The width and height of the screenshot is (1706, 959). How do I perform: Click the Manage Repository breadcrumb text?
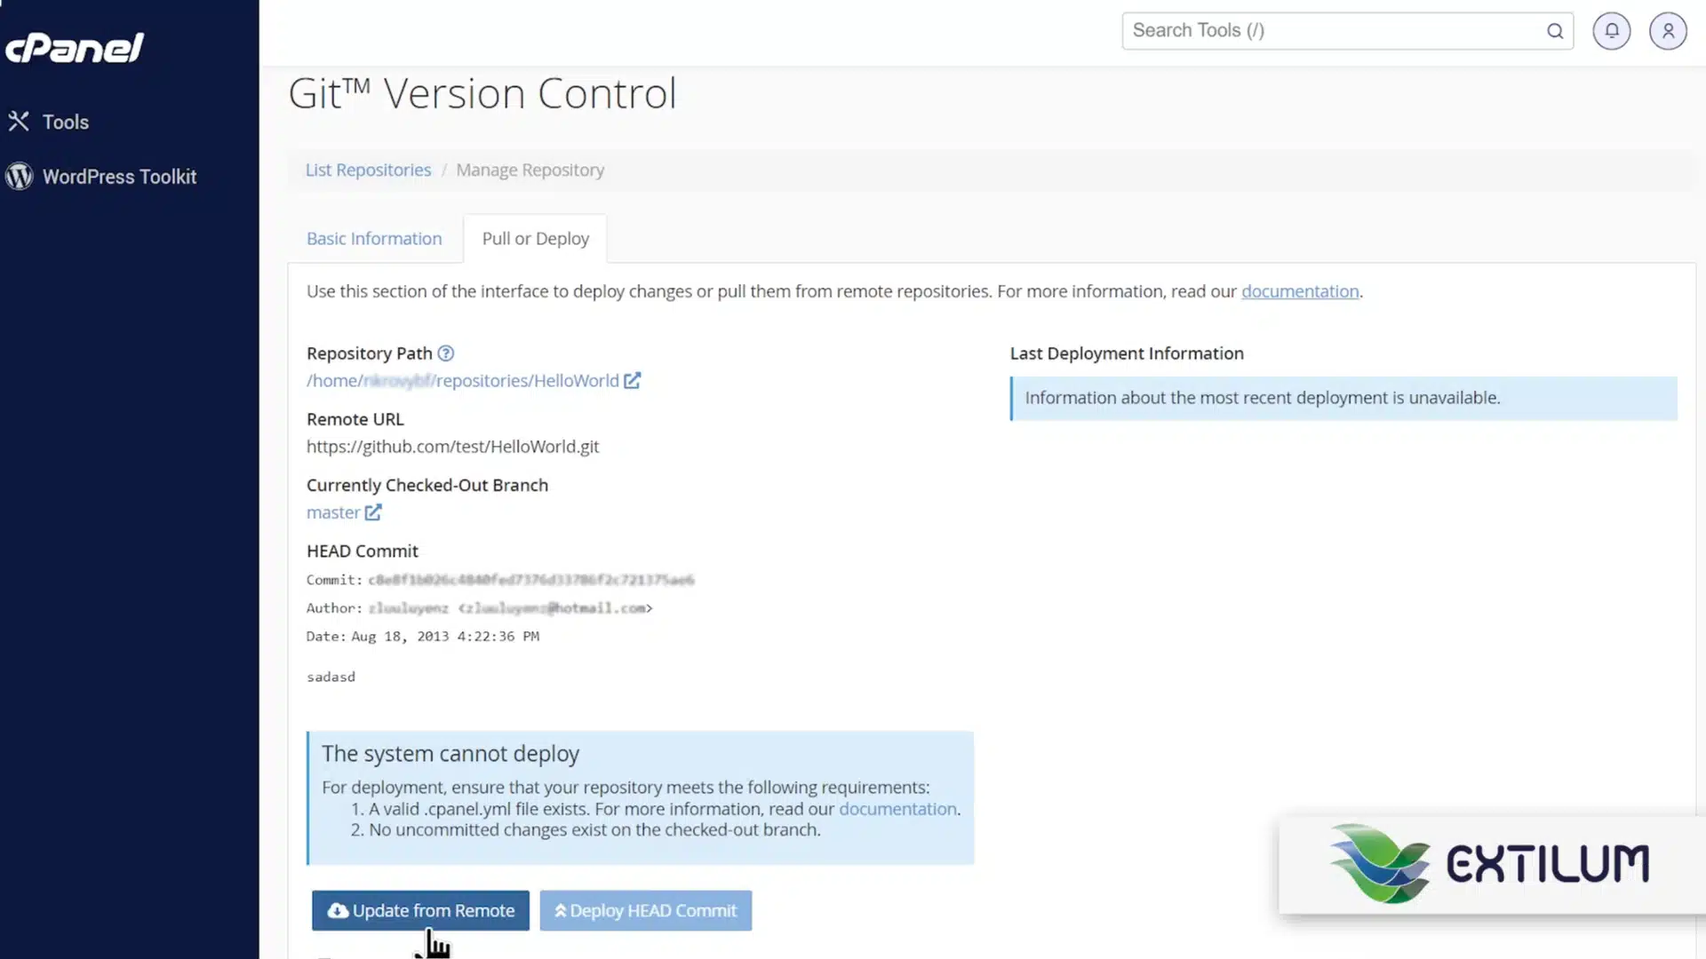(x=530, y=170)
